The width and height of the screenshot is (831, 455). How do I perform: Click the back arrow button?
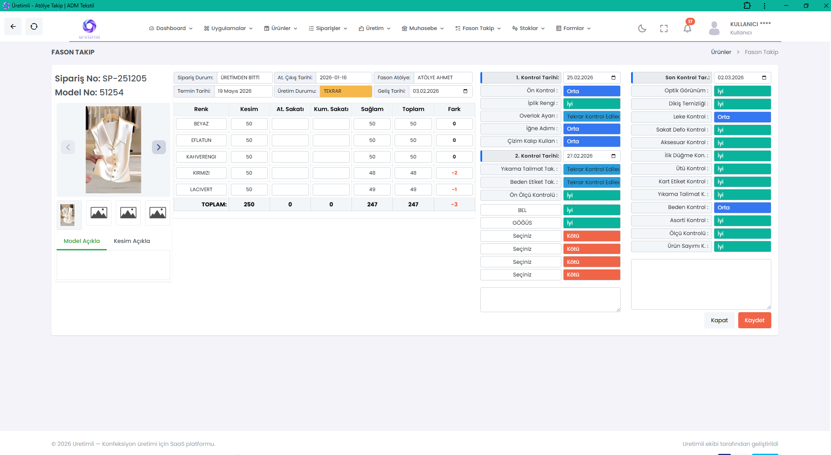[x=13, y=27]
